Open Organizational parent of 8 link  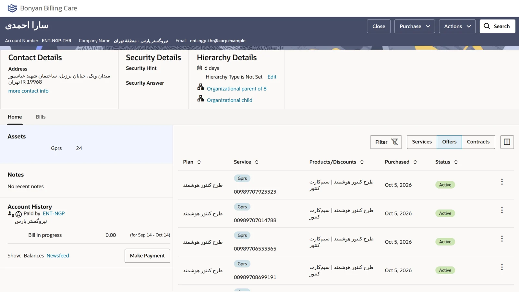(237, 89)
